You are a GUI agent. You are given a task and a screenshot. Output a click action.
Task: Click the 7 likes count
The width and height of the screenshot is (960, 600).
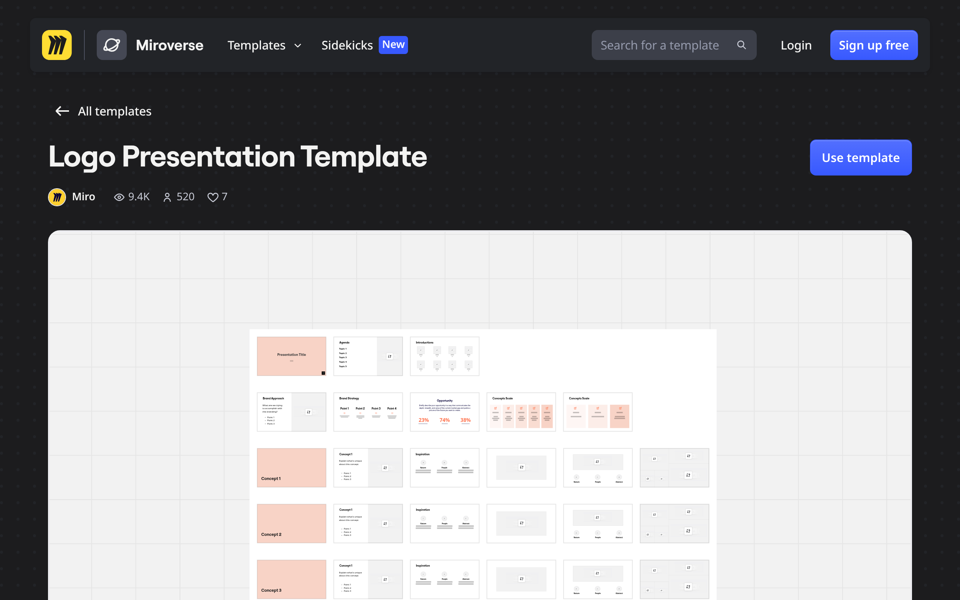coord(225,197)
